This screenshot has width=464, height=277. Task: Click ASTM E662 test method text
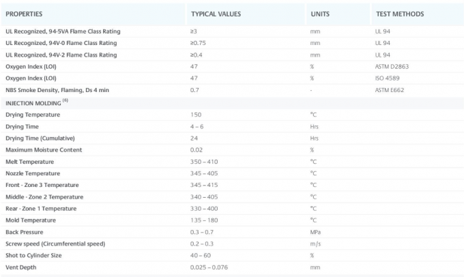click(390, 90)
